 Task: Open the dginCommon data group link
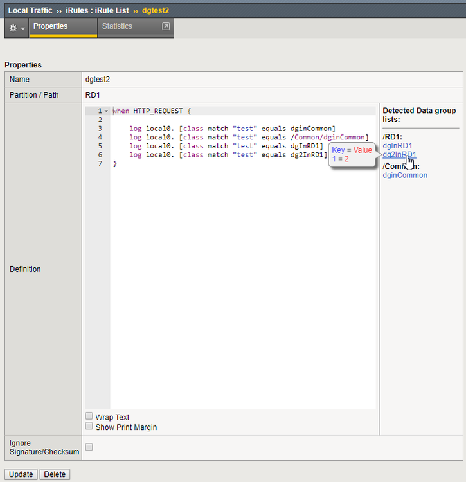[404, 175]
